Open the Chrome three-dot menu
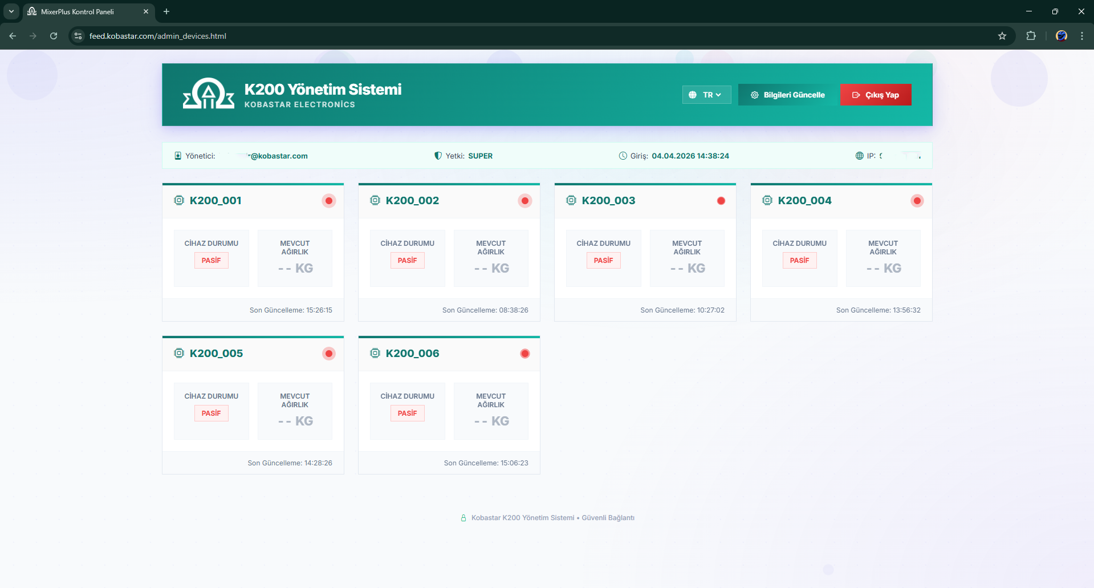Screen dimensions: 1094x588 (1082, 36)
